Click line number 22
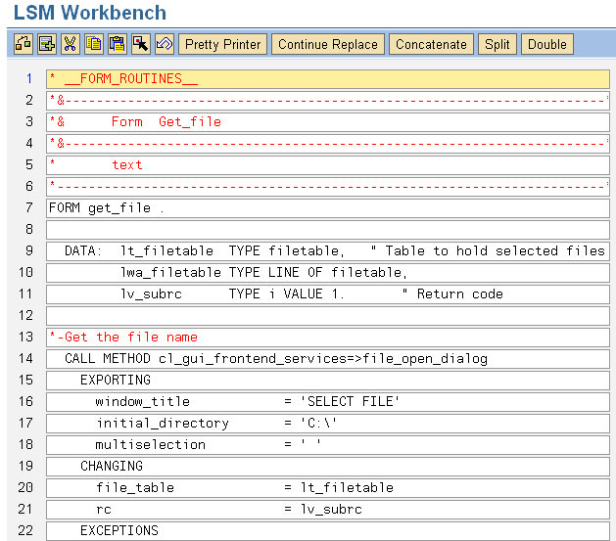 click(x=25, y=531)
